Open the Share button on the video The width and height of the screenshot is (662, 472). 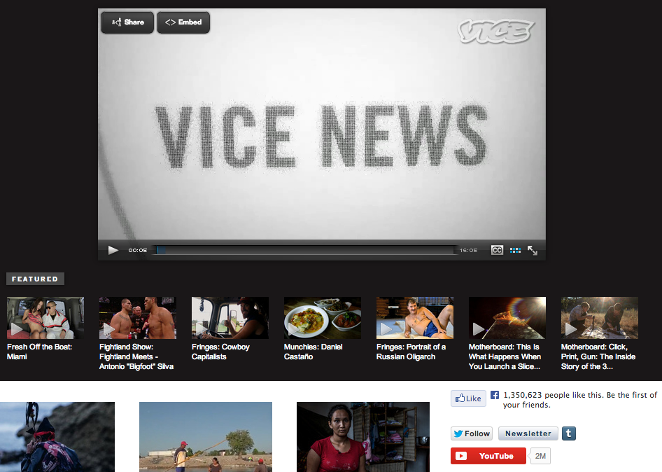click(127, 22)
